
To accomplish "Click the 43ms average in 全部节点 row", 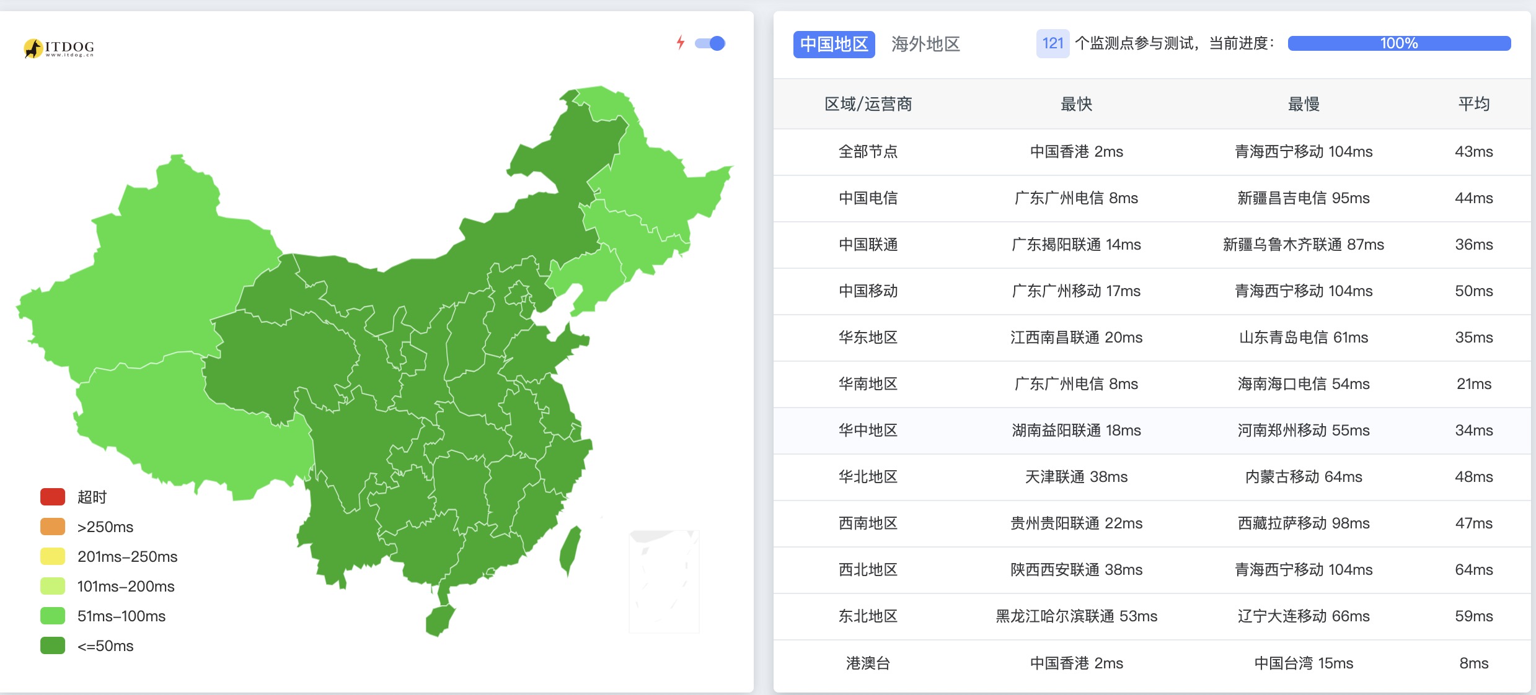I will click(x=1473, y=152).
